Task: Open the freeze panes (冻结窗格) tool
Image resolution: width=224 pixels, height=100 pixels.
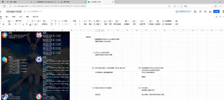Action: click(x=126, y=22)
